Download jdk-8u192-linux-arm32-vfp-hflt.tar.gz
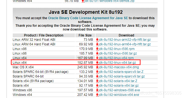This screenshot has width=184, height=98. (125, 40)
